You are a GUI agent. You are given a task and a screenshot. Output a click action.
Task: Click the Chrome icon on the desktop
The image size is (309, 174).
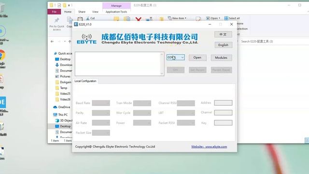point(2,55)
